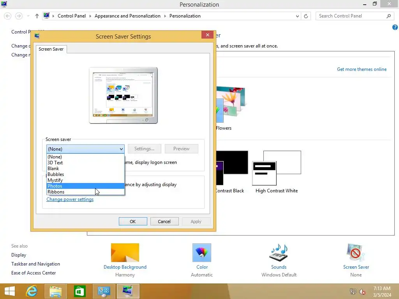
Task: Select Bubbles screen saver entry
Action: (x=85, y=174)
